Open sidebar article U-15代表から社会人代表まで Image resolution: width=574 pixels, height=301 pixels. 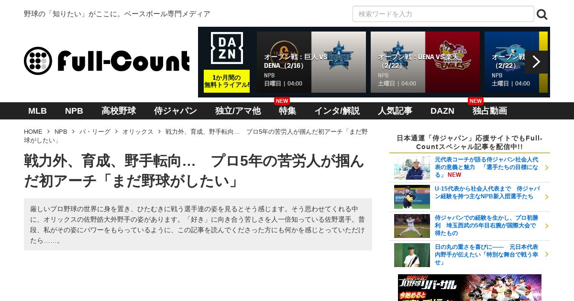(487, 193)
